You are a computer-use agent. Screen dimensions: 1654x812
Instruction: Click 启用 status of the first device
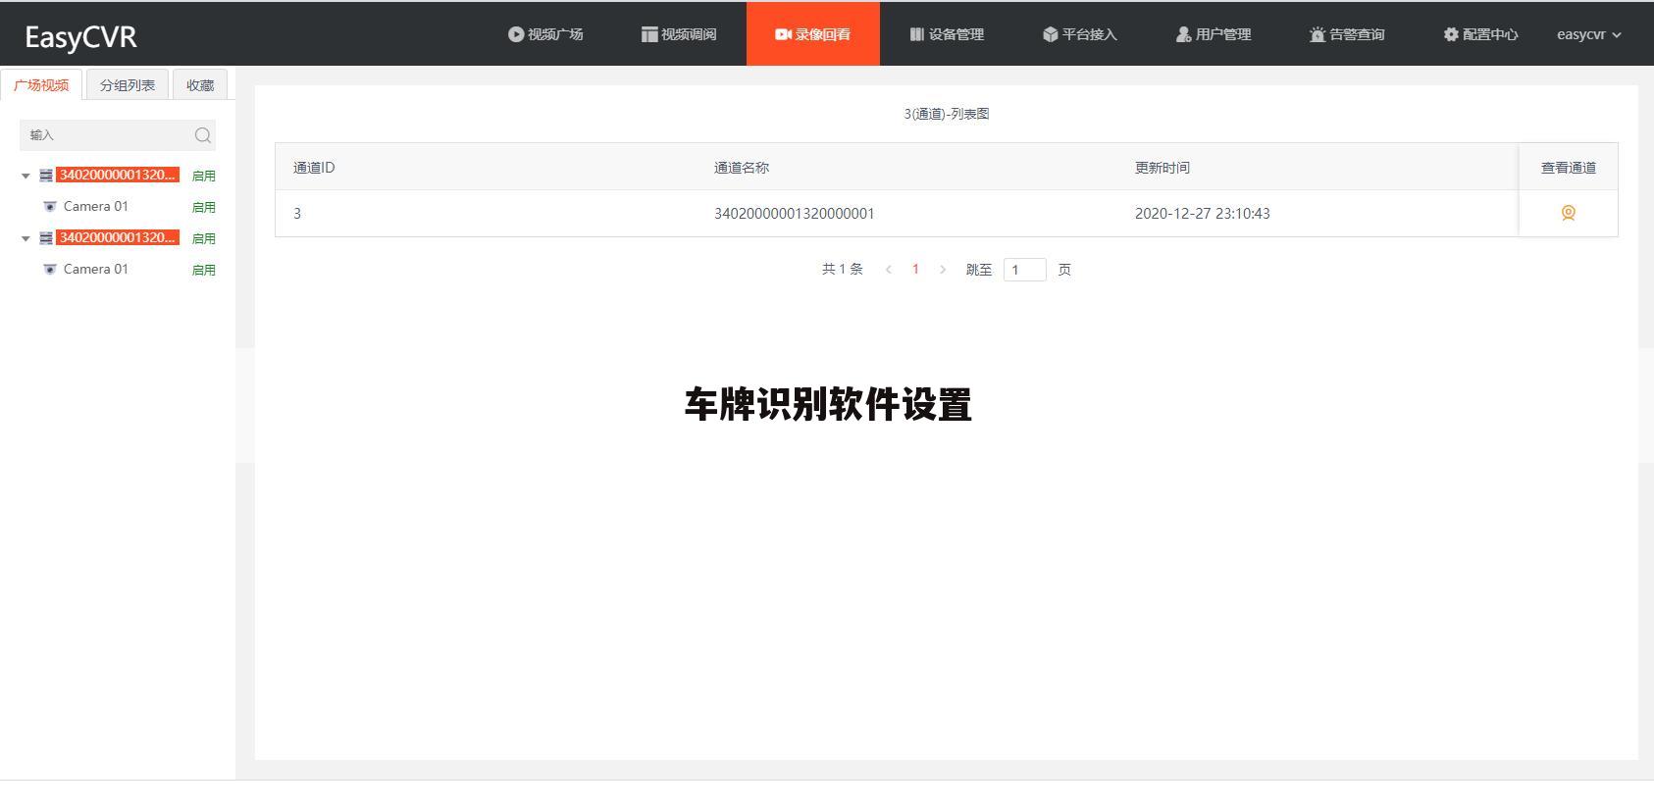click(204, 176)
